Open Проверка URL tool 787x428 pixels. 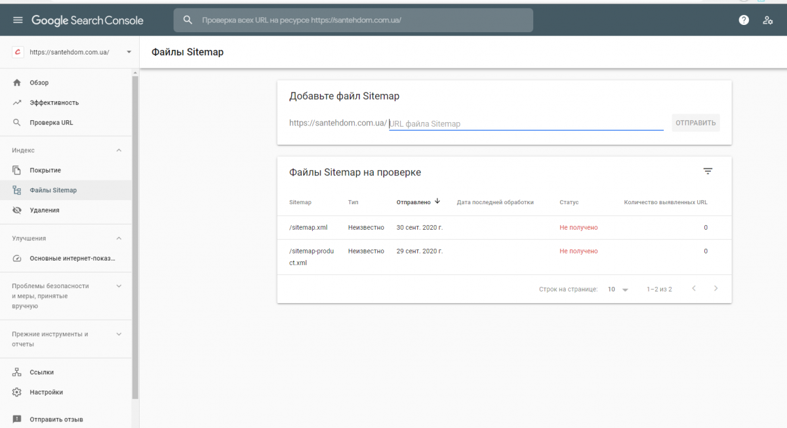(66, 123)
